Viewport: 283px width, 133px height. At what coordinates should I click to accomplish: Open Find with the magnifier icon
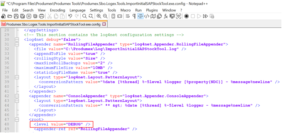[85, 17]
